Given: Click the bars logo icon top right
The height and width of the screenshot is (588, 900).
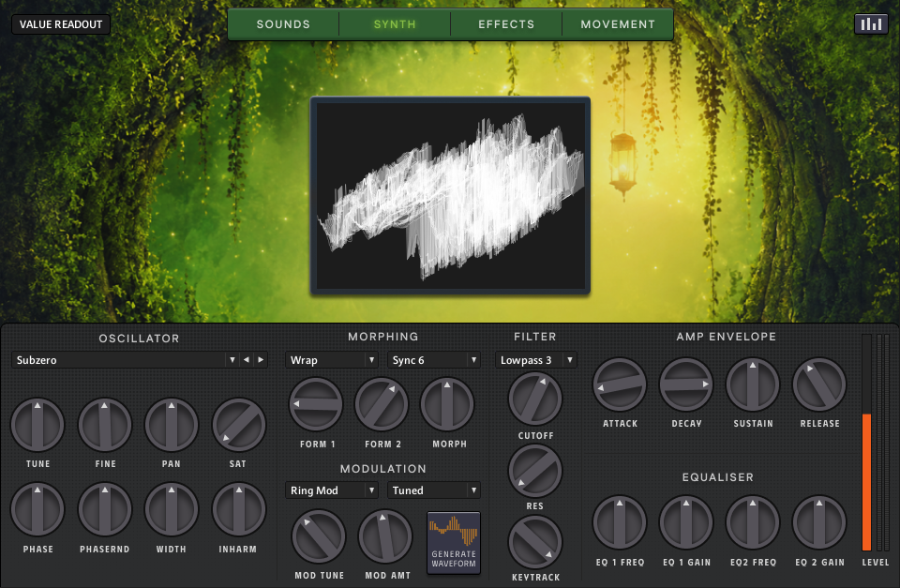Looking at the screenshot, I should coord(871,23).
